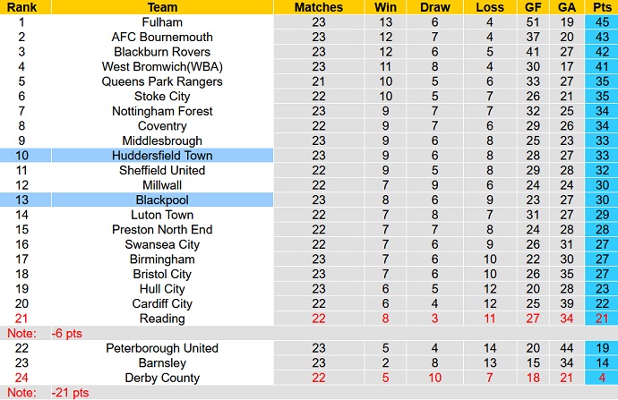
Task: Open the Blackburn Rovers team entry
Action: (162, 52)
